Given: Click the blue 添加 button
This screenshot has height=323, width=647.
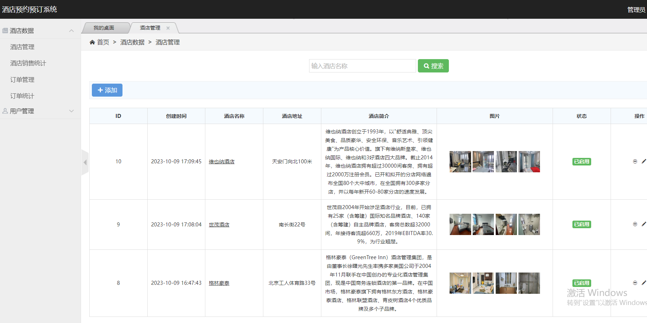Looking at the screenshot, I should [x=107, y=90].
